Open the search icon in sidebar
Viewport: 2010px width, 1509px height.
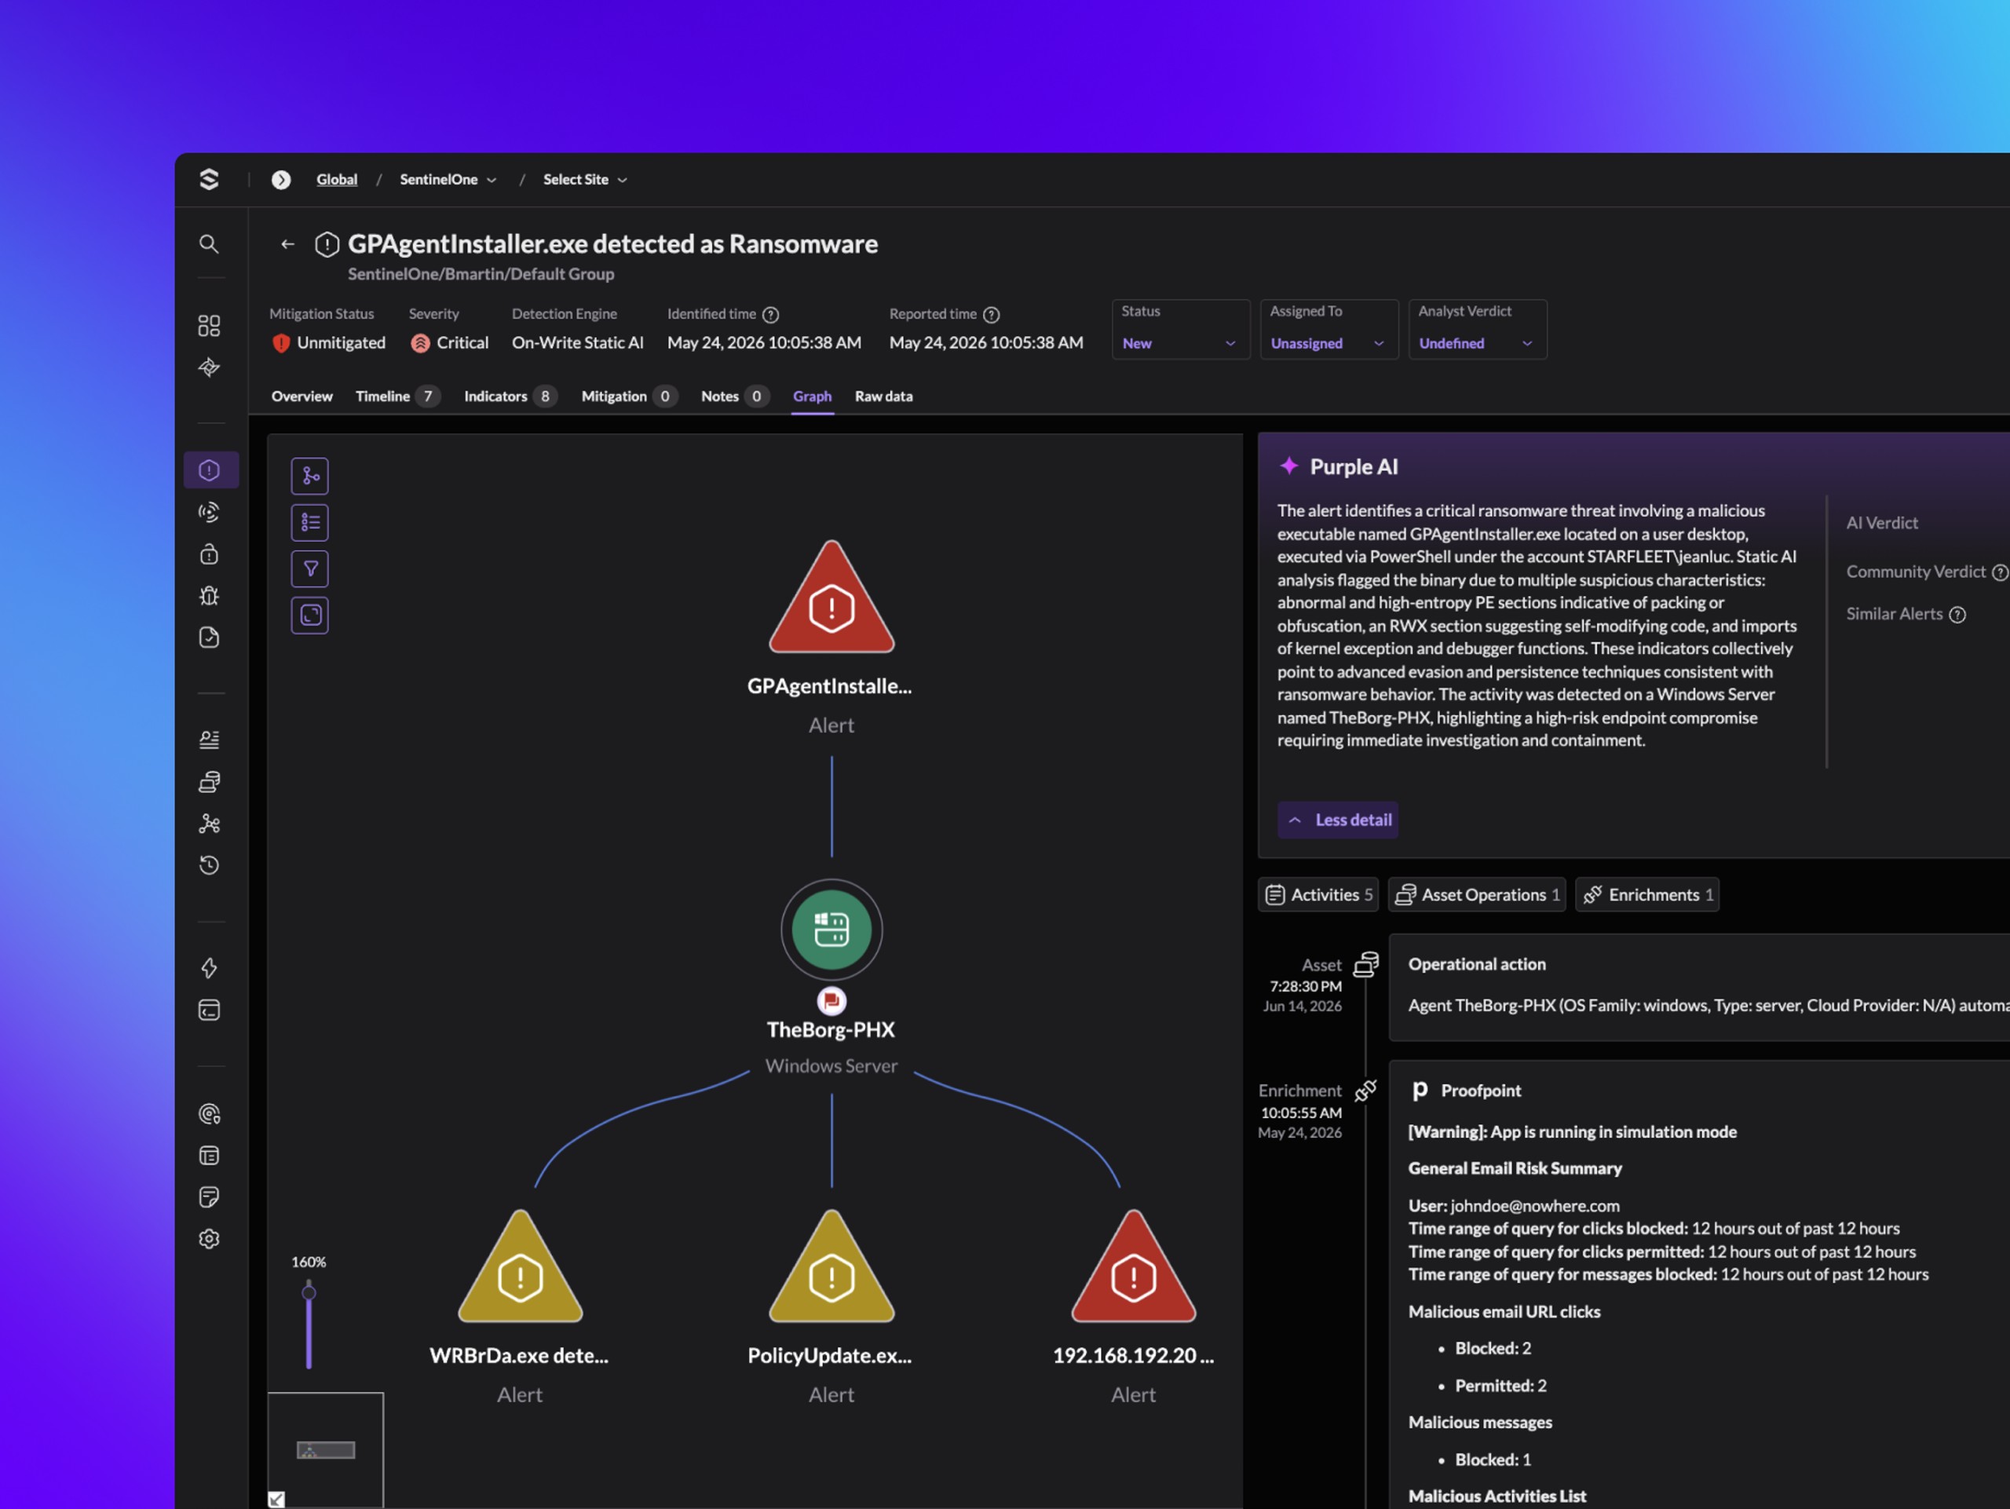(x=209, y=243)
